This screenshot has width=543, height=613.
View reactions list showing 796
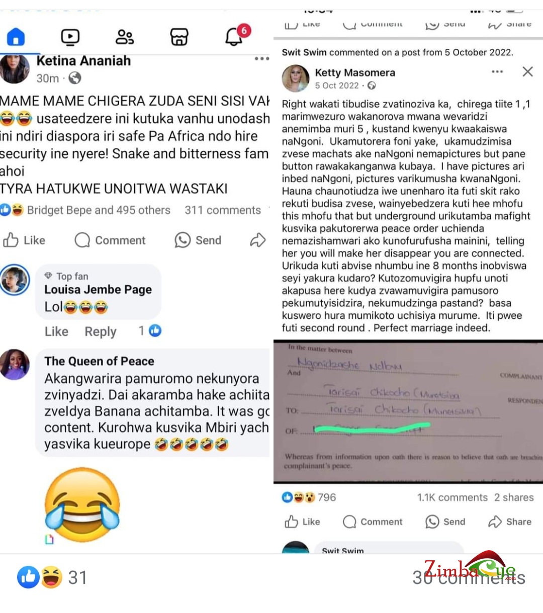click(x=309, y=497)
